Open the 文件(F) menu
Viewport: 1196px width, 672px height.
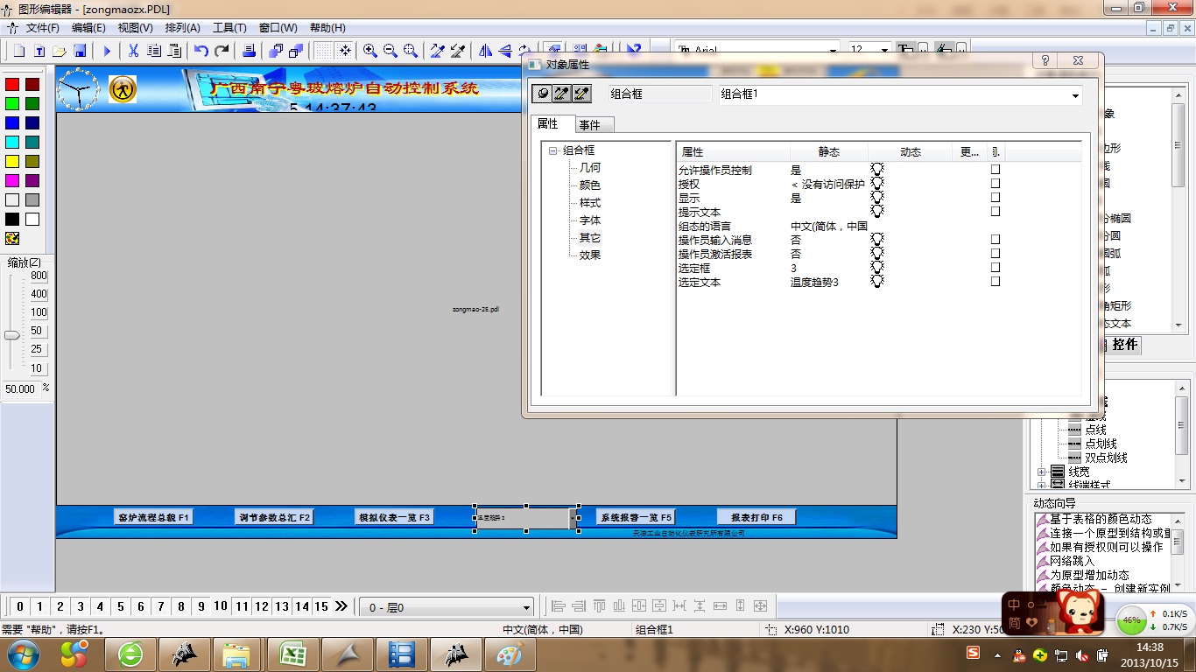[42, 28]
